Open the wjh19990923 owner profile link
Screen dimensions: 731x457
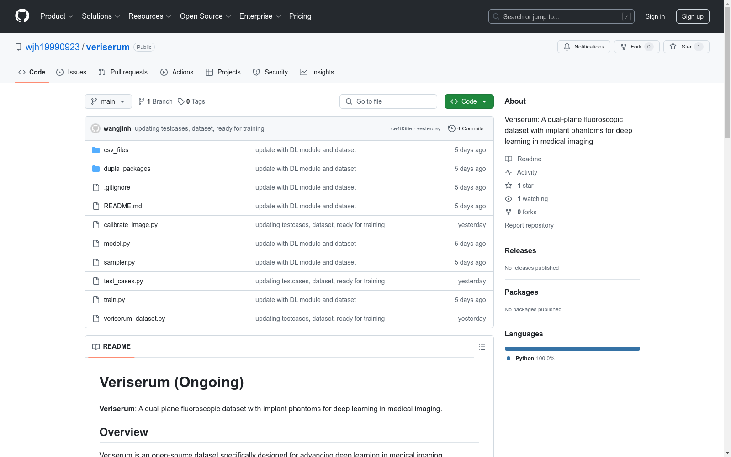(53, 47)
